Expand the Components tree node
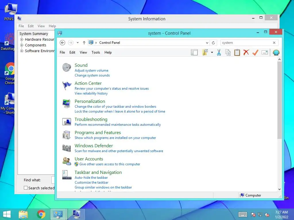 click(x=22, y=45)
